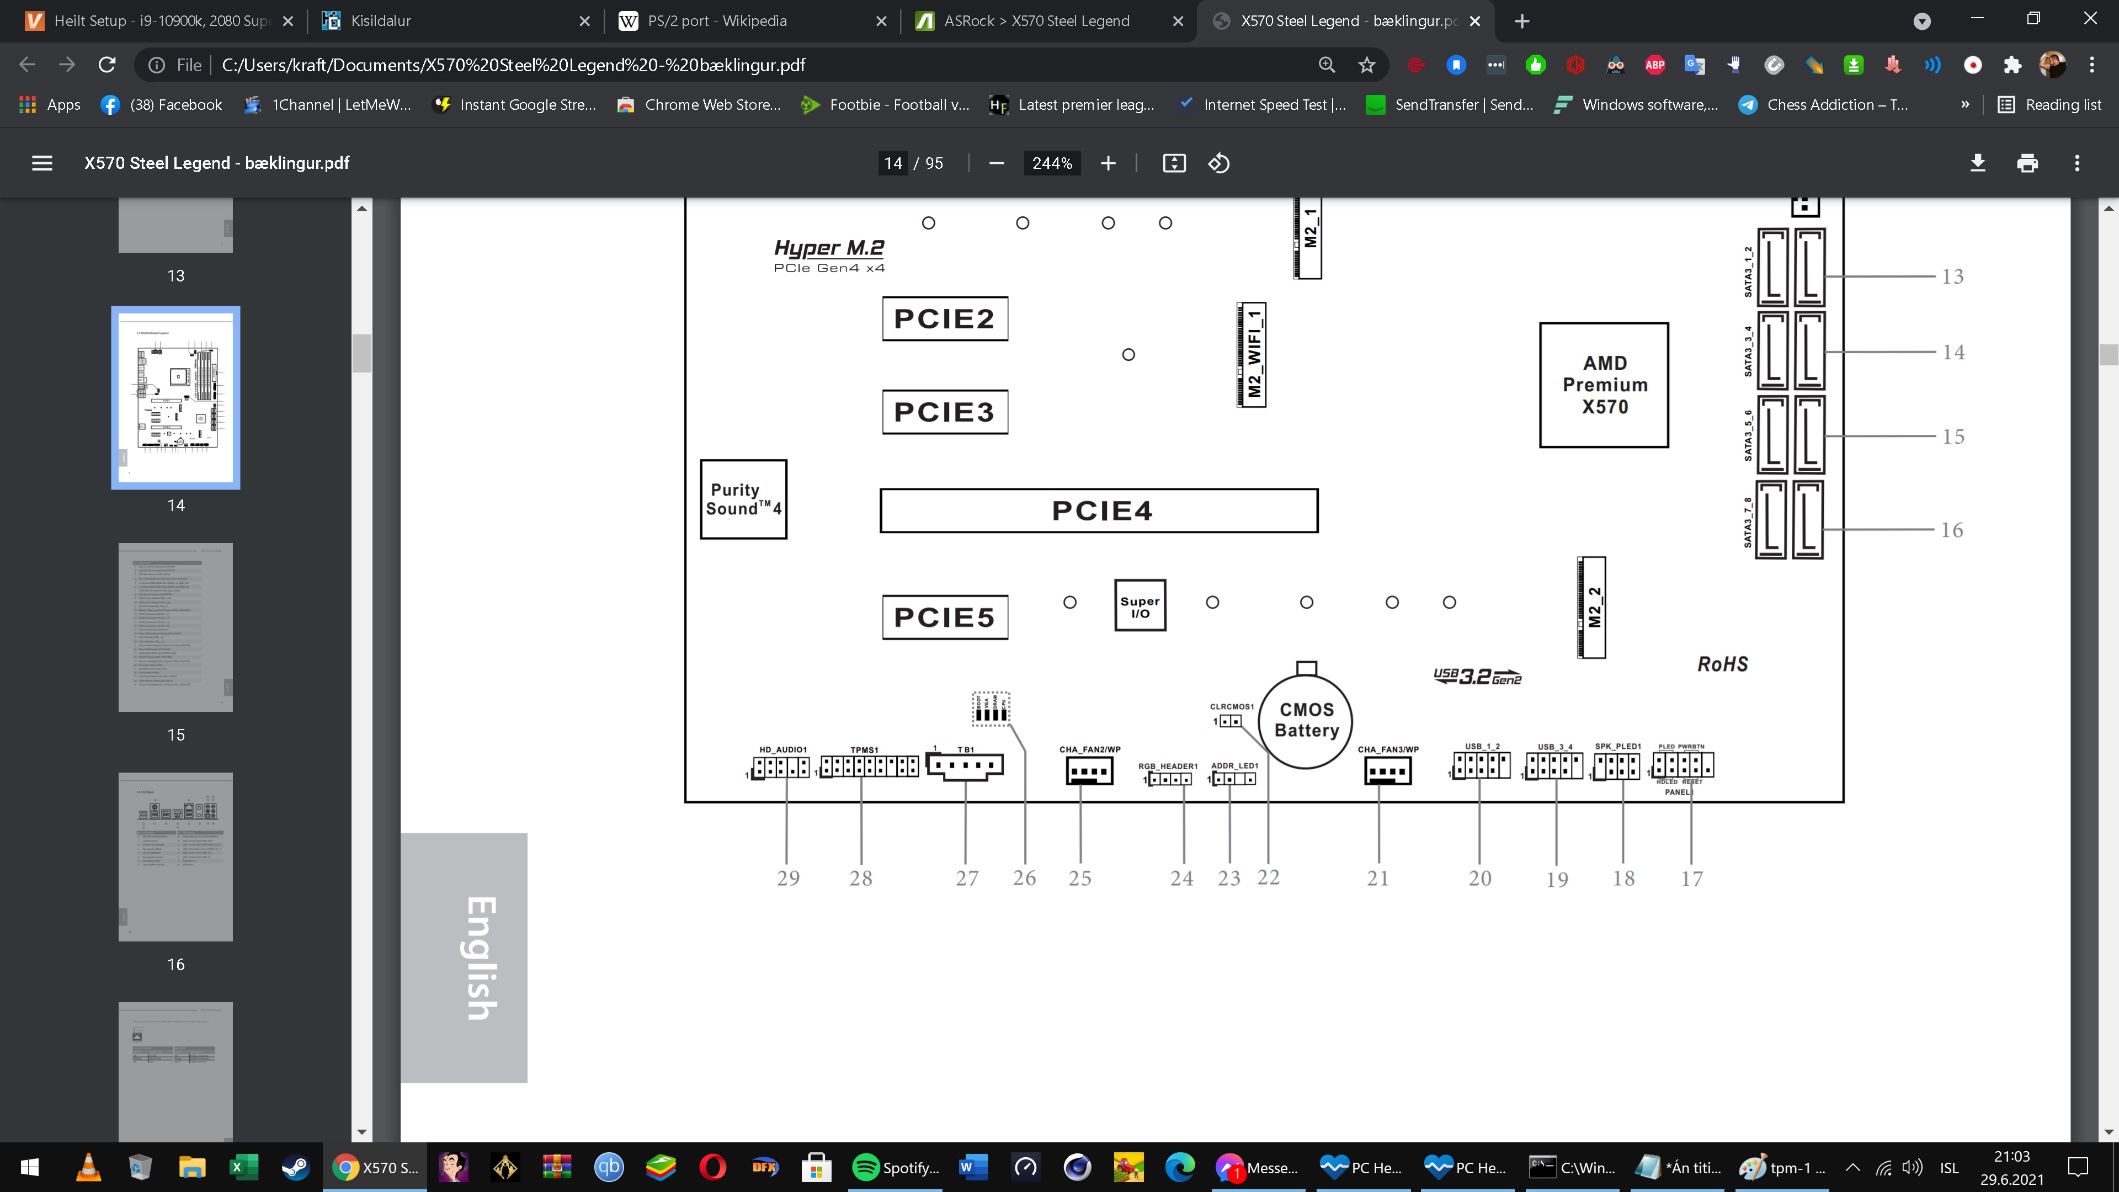The width and height of the screenshot is (2119, 1192).
Task: Click the Fit to page icon
Action: click(1174, 163)
